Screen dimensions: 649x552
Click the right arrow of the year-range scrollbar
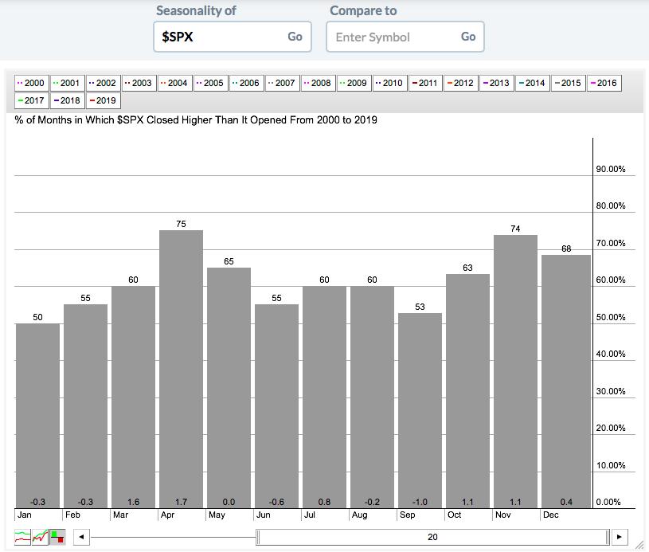click(620, 537)
